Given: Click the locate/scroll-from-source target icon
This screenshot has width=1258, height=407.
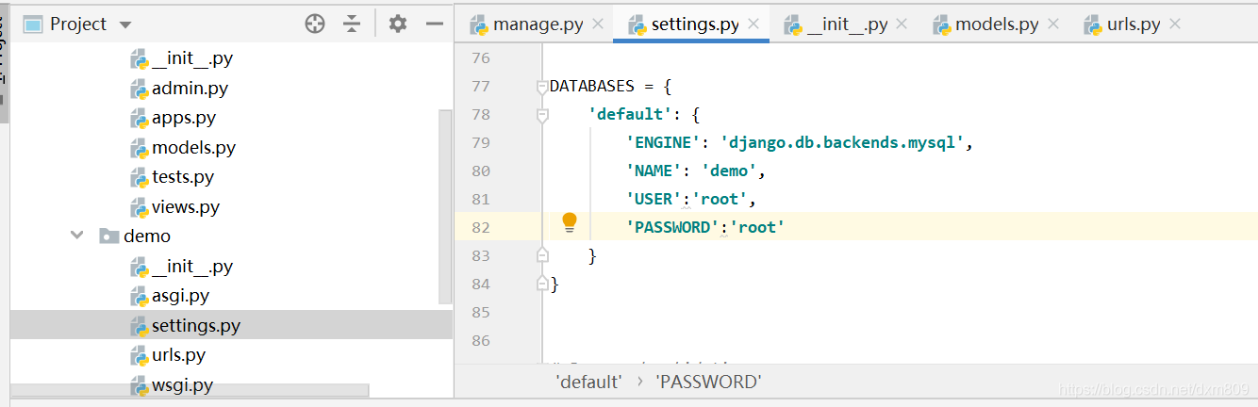Looking at the screenshot, I should pyautogui.click(x=315, y=24).
